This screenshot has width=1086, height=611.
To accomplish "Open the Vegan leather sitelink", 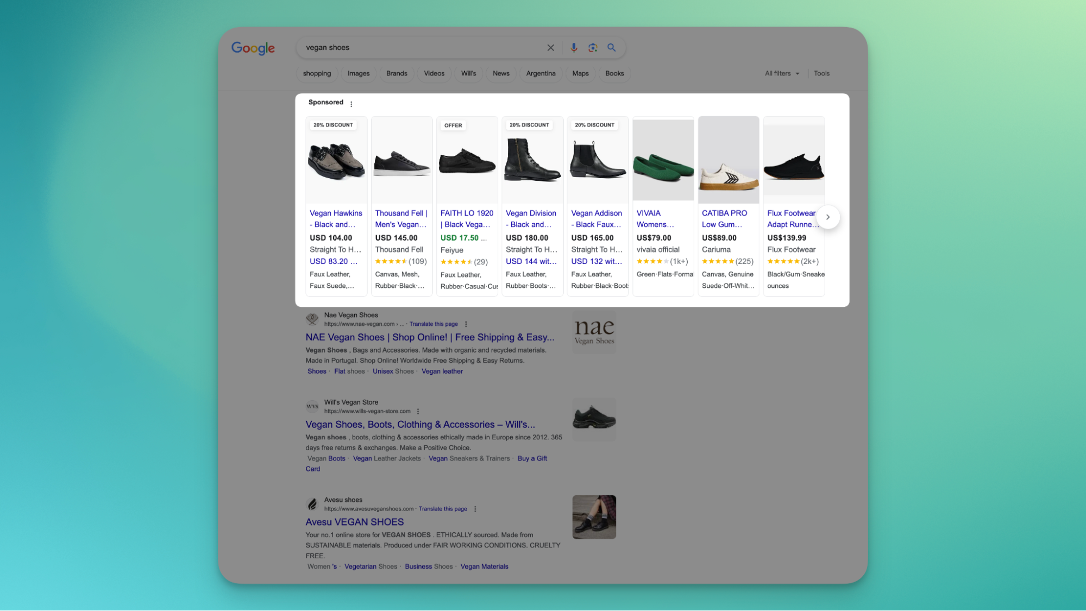I will tap(442, 371).
